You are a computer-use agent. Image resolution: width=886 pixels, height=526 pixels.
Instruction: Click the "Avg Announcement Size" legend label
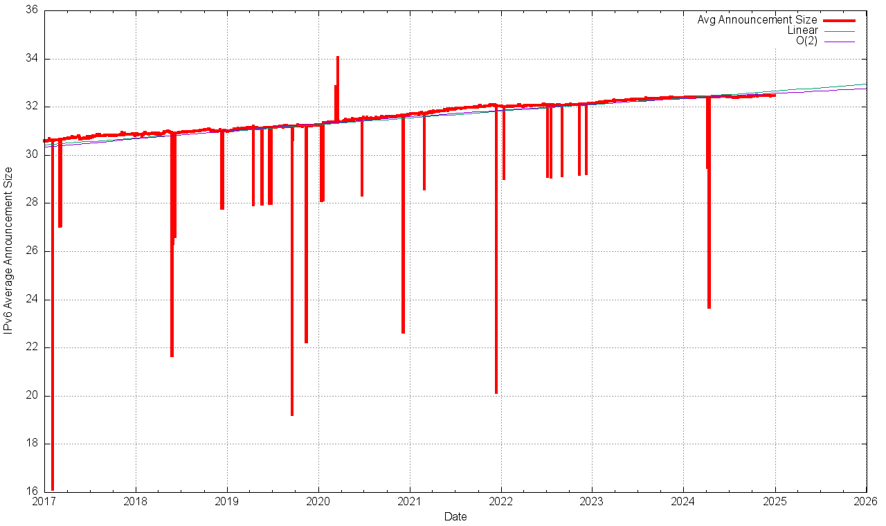(757, 20)
